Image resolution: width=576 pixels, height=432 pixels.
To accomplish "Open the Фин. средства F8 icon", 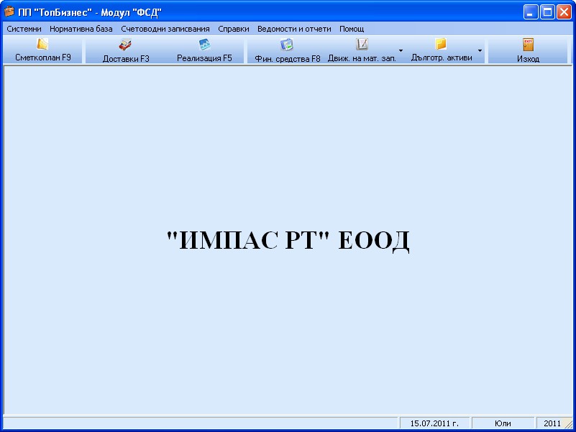I will click(287, 45).
